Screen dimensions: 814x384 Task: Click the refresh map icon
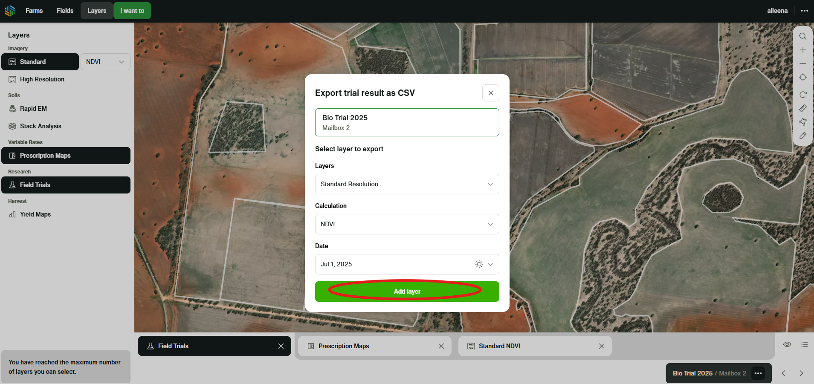pyautogui.click(x=802, y=95)
